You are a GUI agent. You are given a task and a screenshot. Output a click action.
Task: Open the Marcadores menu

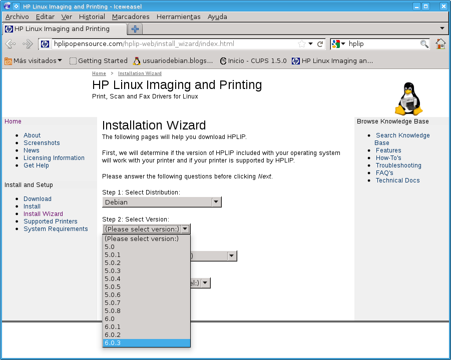coord(131,16)
